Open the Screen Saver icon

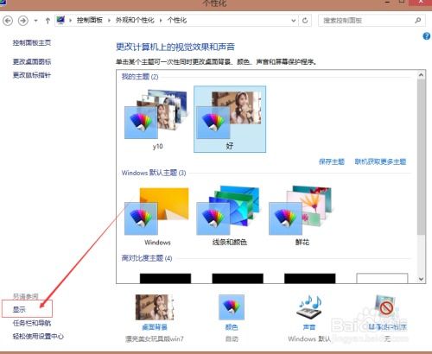(x=386, y=307)
